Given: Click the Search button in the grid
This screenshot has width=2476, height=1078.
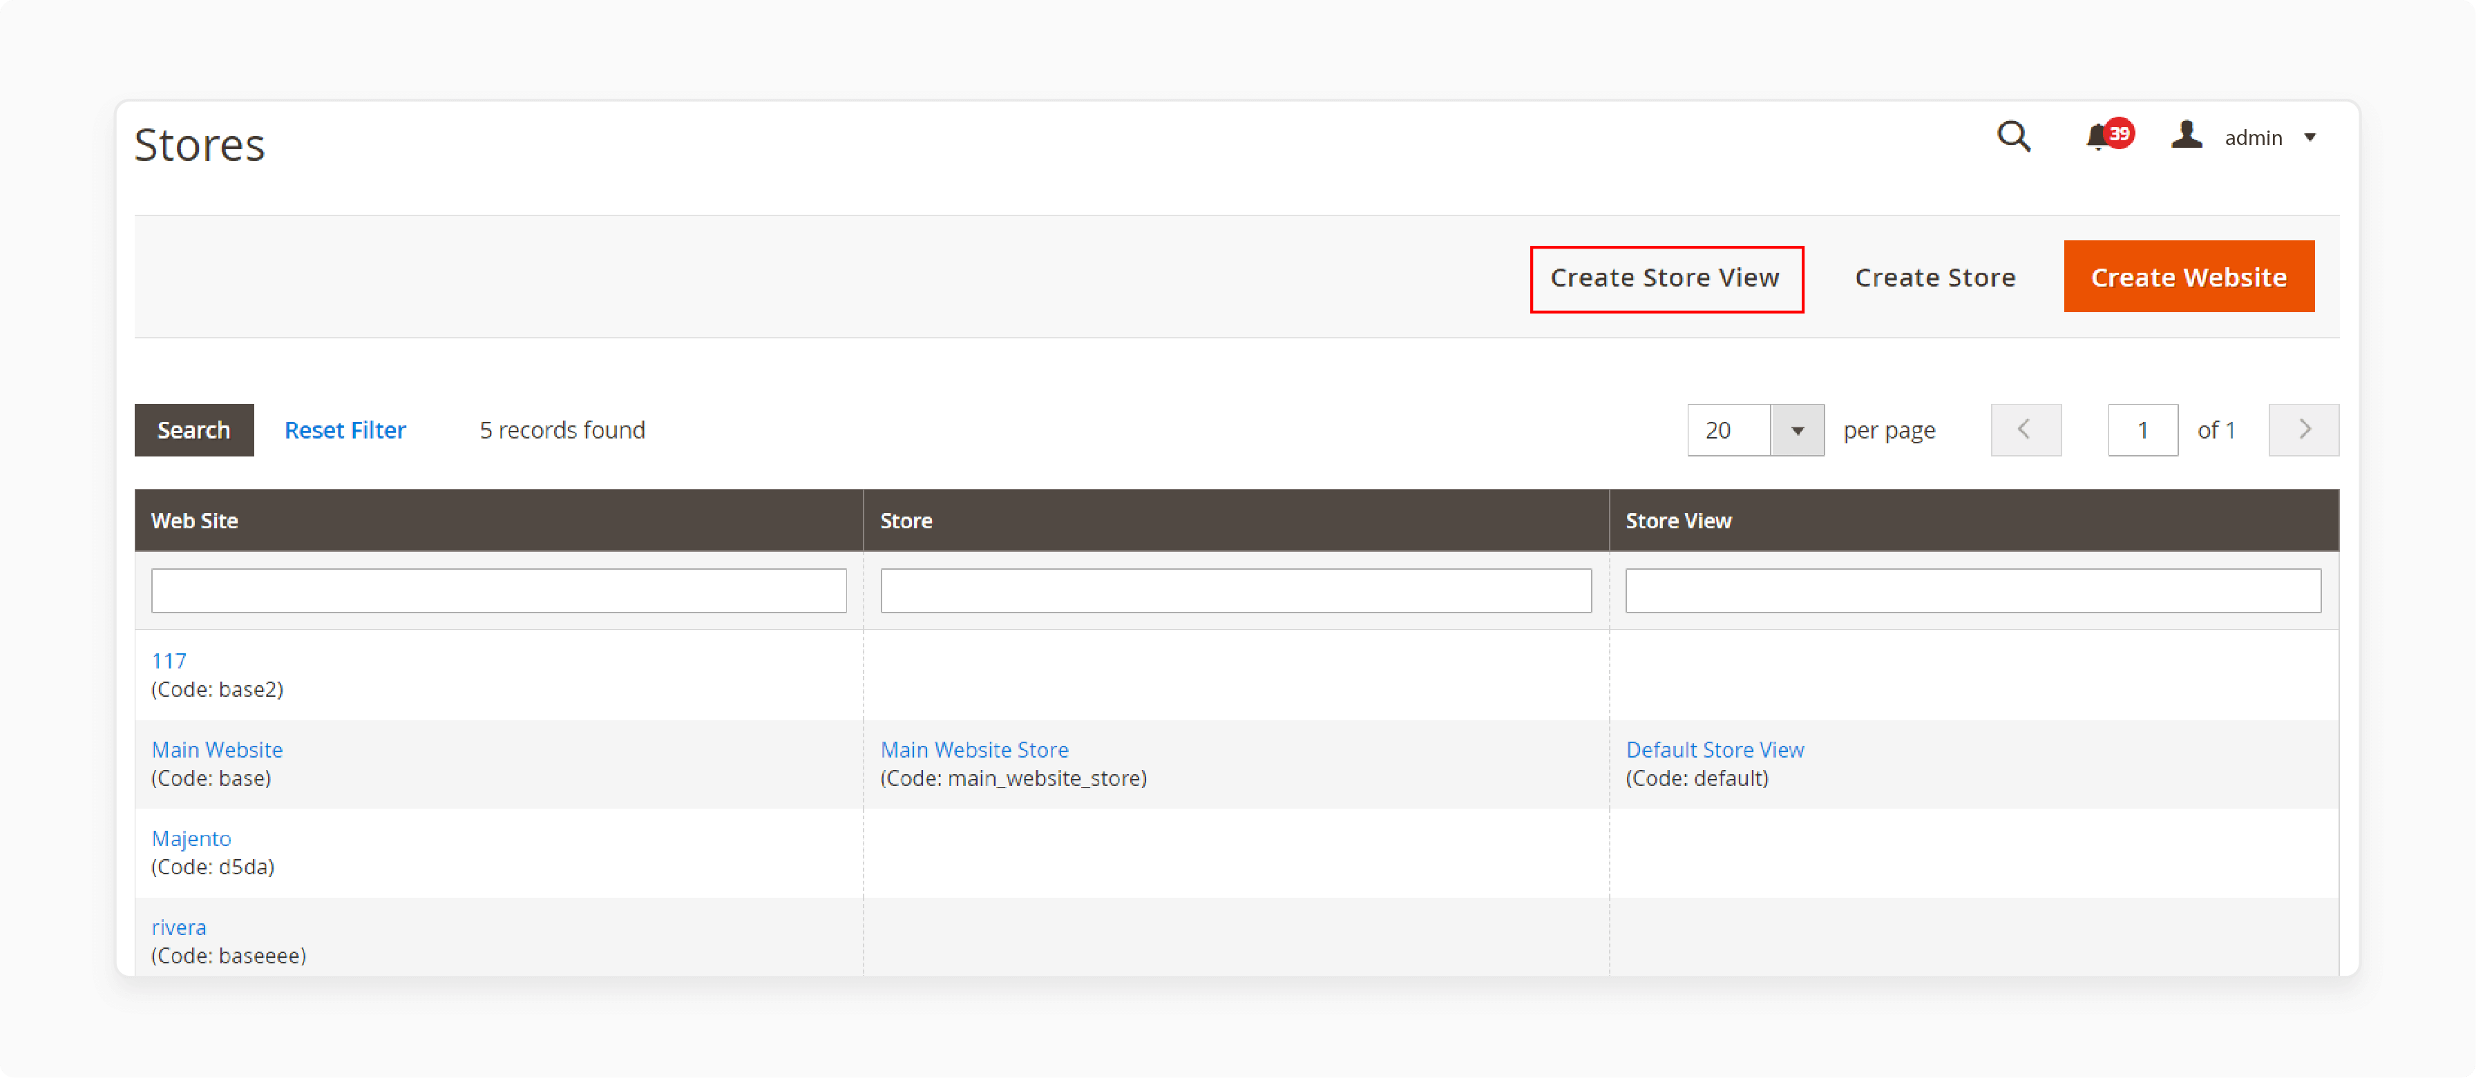Looking at the screenshot, I should click(x=193, y=430).
